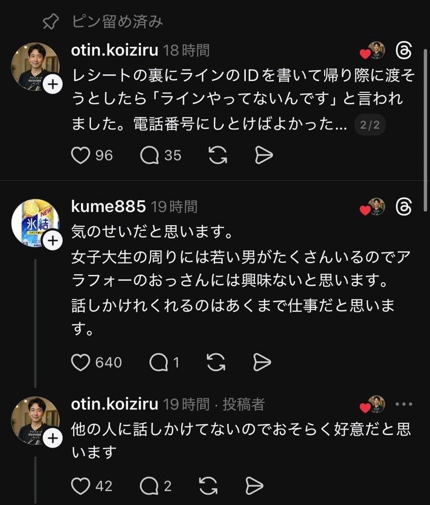This screenshot has height=505, width=430.
Task: Like the pinned otin.koiziru post with 96 likes
Action: [80, 155]
